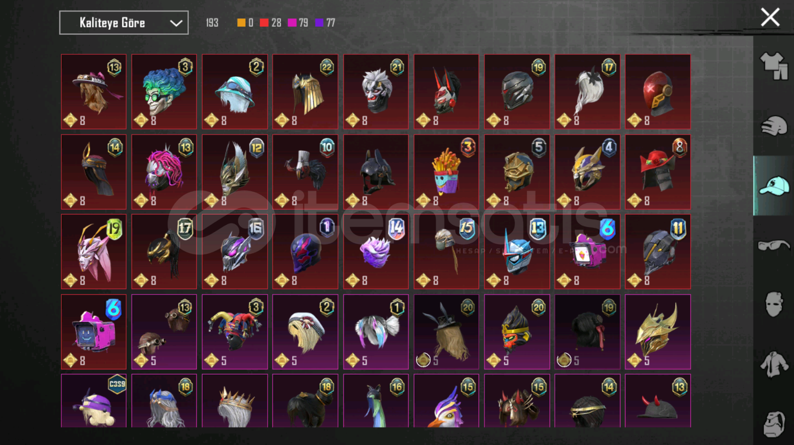Open the face mask category icon
Screen dimensions: 794x445
(x=774, y=304)
